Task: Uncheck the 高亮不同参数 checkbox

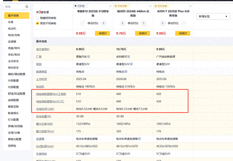Action: (37, 23)
